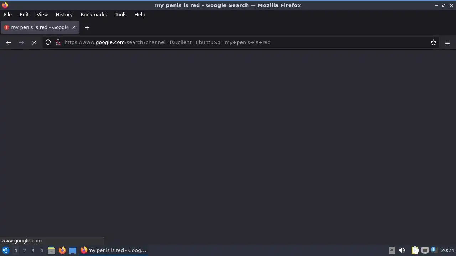Switch to workspace 2
The height and width of the screenshot is (256, 456).
tap(24, 250)
